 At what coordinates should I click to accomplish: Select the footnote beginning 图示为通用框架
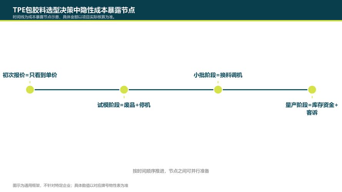[x=70, y=185]
